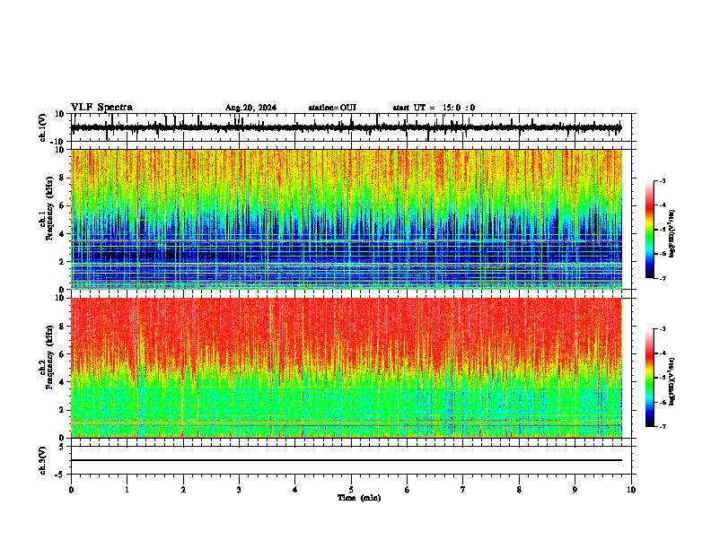Click the "Time (min)" axis title
The image size is (711, 549).
pos(359,498)
